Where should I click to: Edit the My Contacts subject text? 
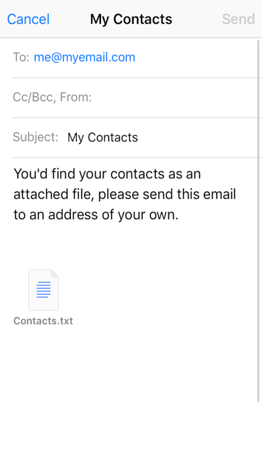103,137
